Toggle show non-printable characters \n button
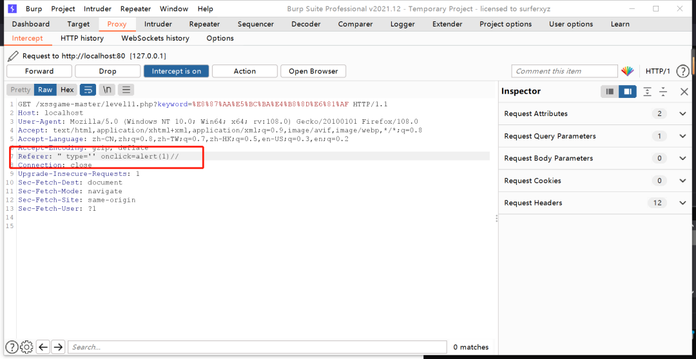Viewport: 696px width, 359px height. [x=107, y=90]
